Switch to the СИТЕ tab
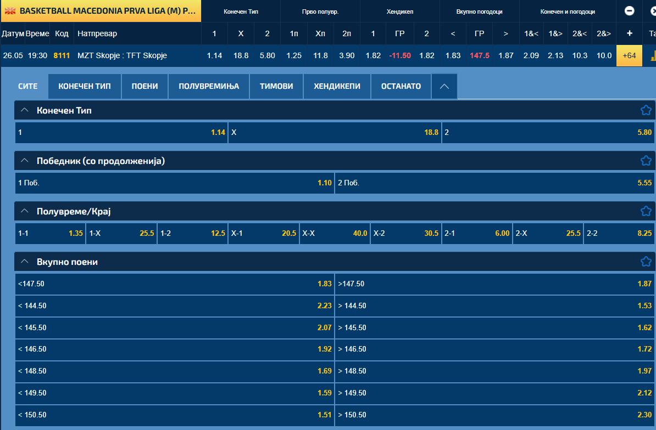Image resolution: width=656 pixels, height=430 pixels. tap(28, 87)
